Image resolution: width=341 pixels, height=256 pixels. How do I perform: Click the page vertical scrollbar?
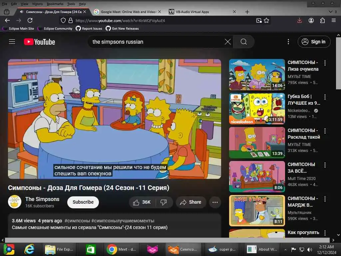338,63
